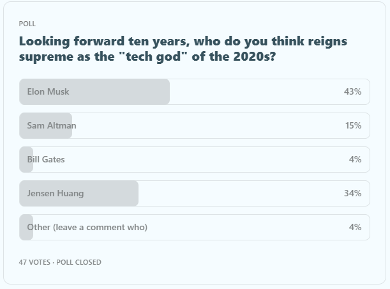Select the Elon Musk poll option
The image size is (390, 289).
[x=49, y=91]
